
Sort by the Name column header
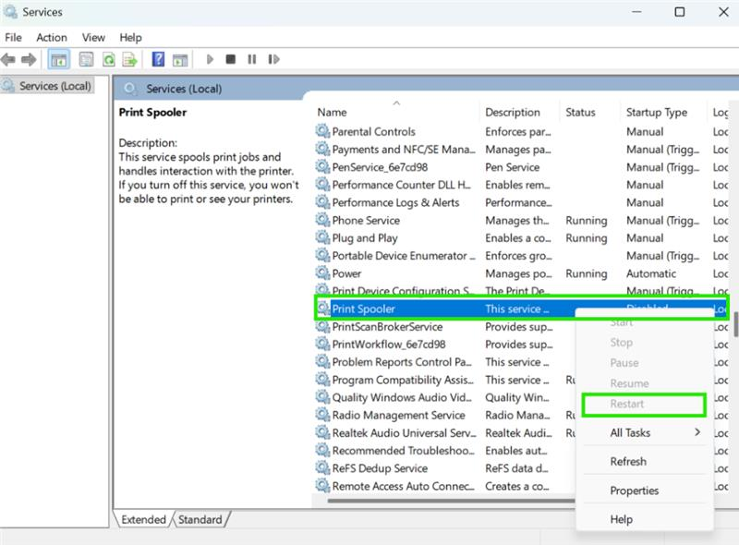click(396, 112)
